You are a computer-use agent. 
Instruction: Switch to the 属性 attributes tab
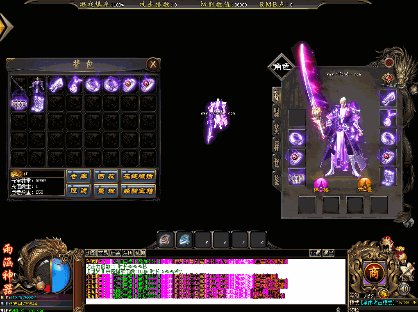click(277, 146)
